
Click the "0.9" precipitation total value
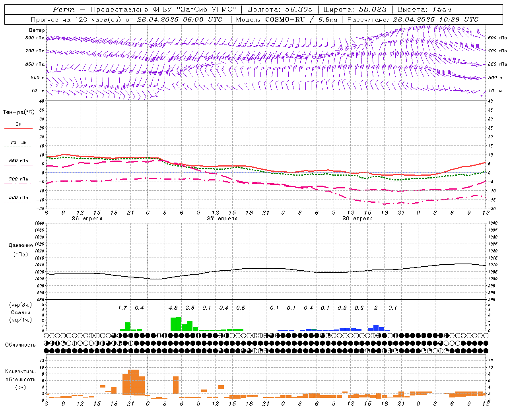[x=342, y=308]
